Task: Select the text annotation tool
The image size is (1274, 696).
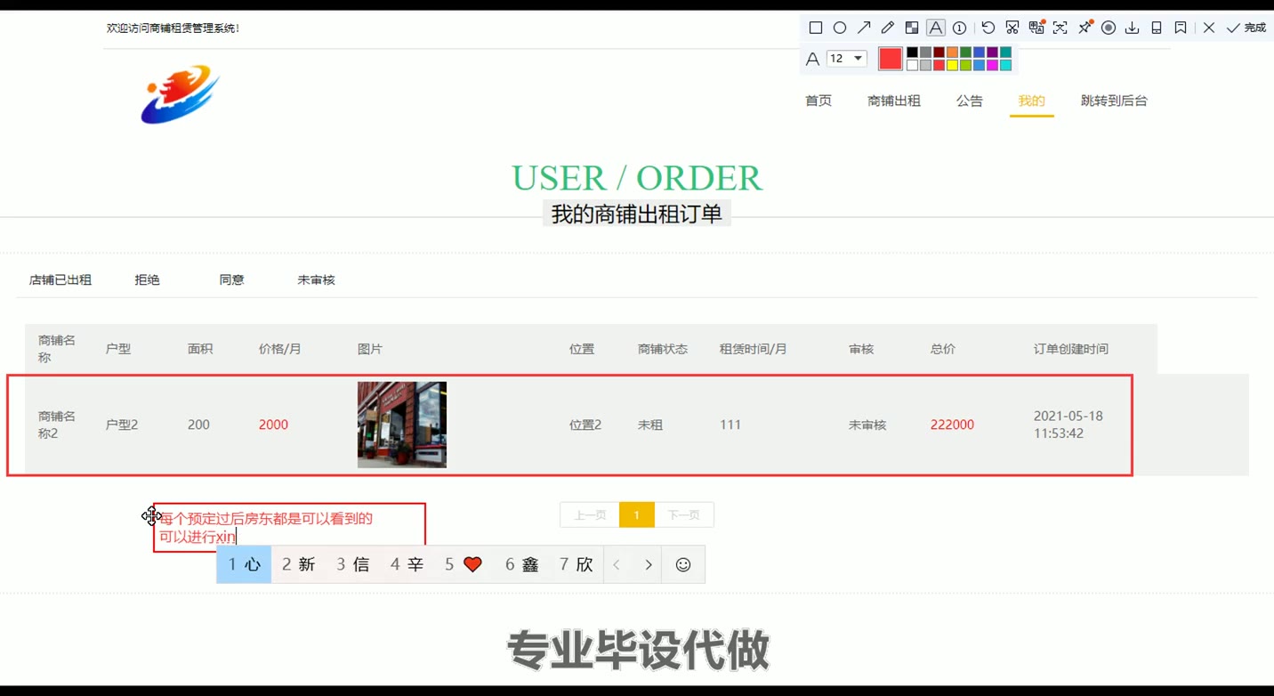Action: [935, 28]
